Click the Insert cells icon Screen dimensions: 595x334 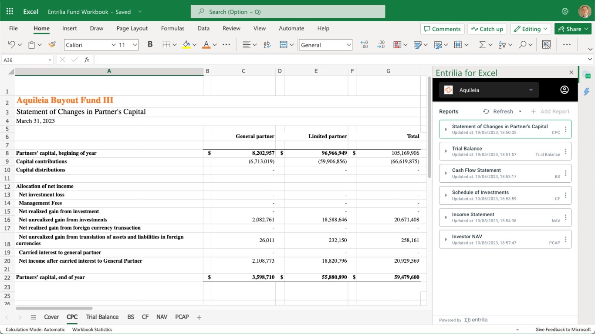(x=458, y=45)
